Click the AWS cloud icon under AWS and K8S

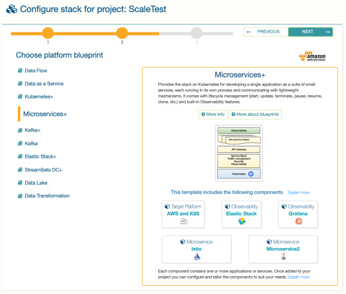[x=184, y=221]
